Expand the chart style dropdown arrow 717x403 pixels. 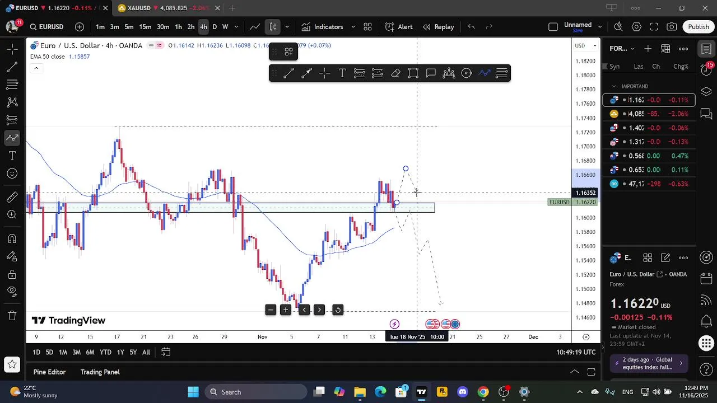coord(287,27)
